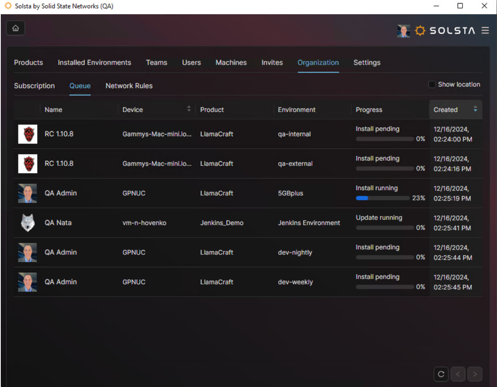
Task: Switch to Subscription sub-tab
Action: pyautogui.click(x=34, y=86)
